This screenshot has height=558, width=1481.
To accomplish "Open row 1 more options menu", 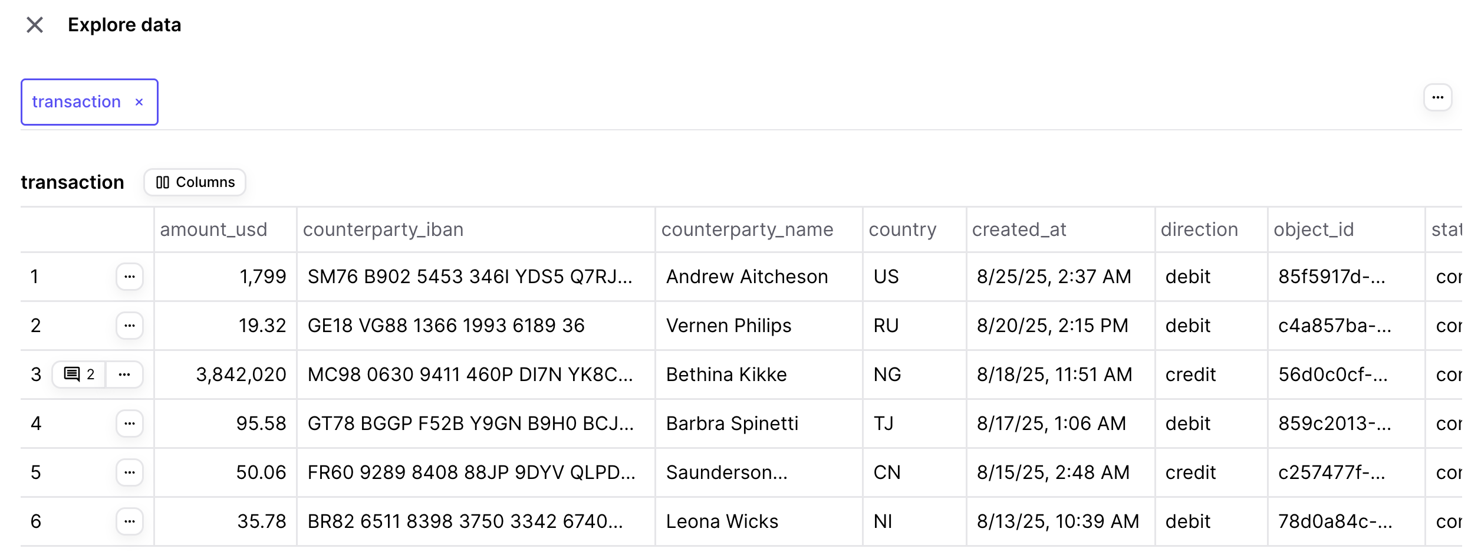I will click(130, 277).
